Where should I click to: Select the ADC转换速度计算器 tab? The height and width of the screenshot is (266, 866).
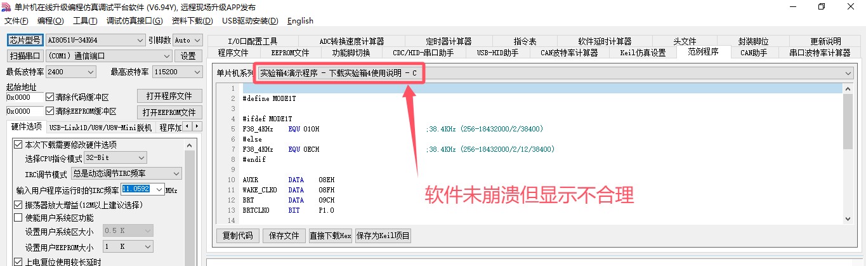click(x=352, y=41)
